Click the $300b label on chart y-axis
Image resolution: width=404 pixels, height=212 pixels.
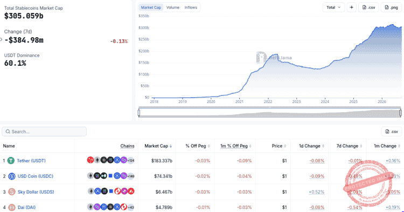pyautogui.click(x=144, y=28)
